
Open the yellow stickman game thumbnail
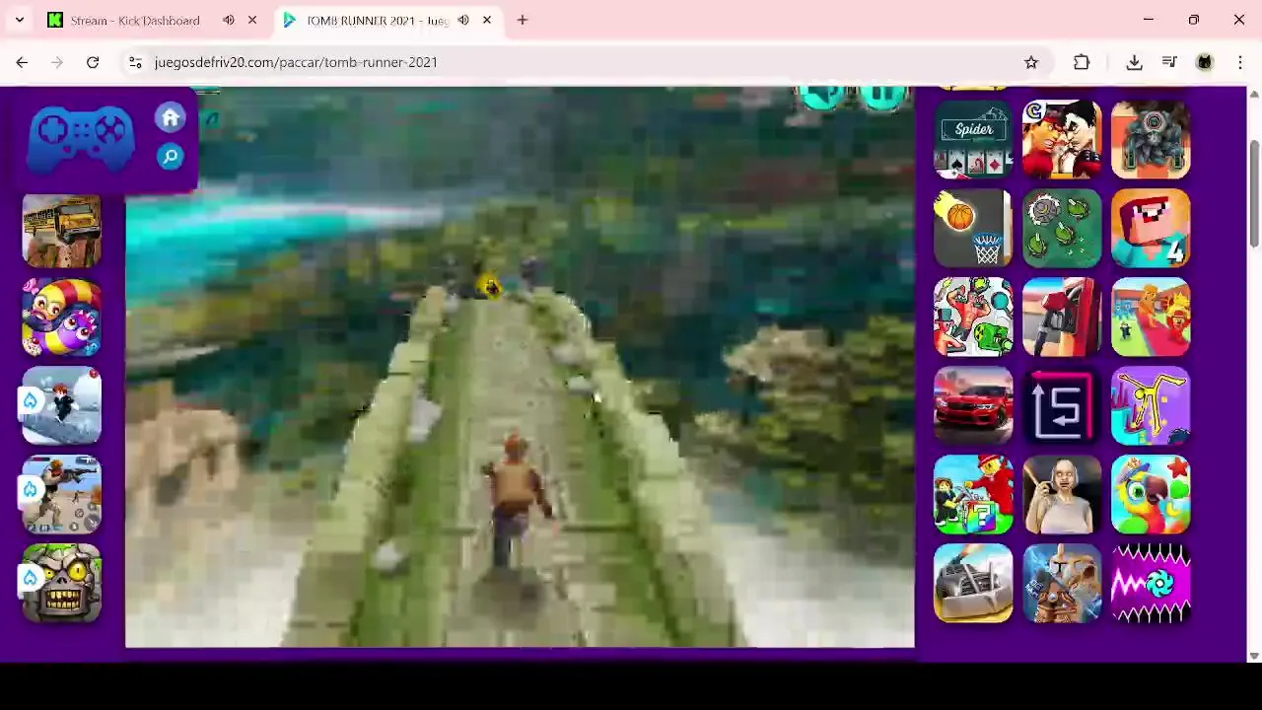1151,405
